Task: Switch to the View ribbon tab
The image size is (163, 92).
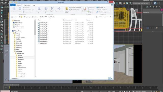Action: (x=34, y=5)
